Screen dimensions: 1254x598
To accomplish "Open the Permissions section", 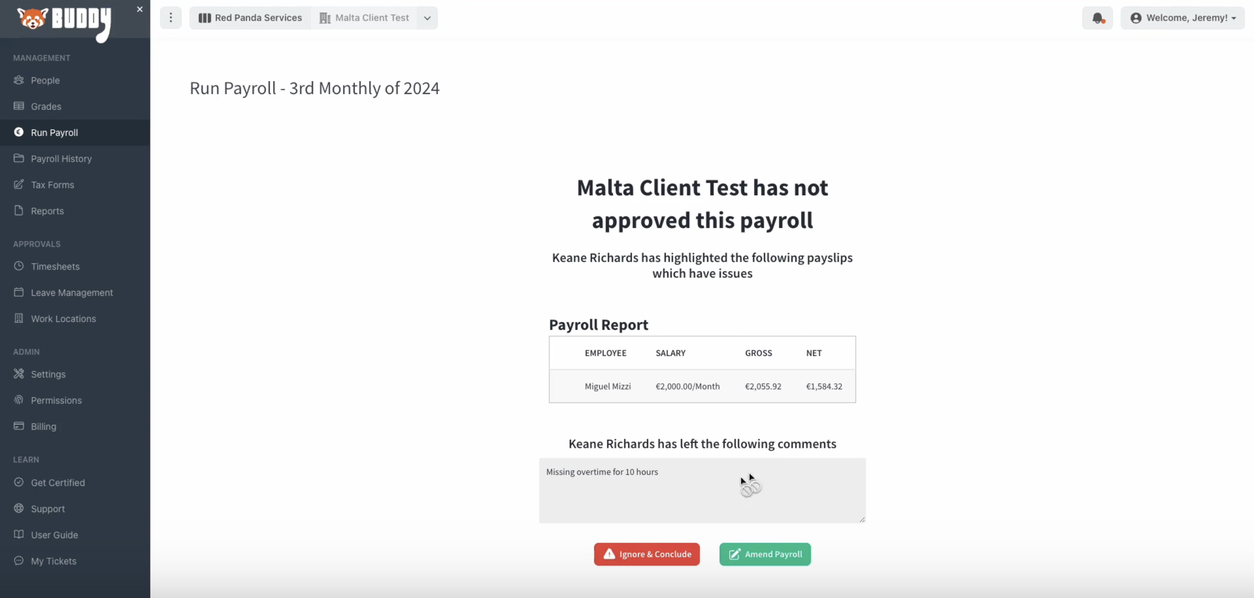I will pos(56,400).
